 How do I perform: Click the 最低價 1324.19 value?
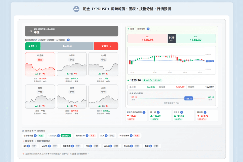[x=180, y=87]
